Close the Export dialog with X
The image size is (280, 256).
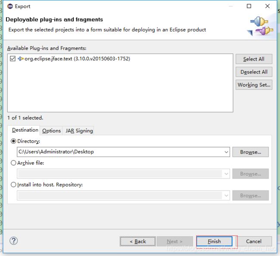click(268, 6)
